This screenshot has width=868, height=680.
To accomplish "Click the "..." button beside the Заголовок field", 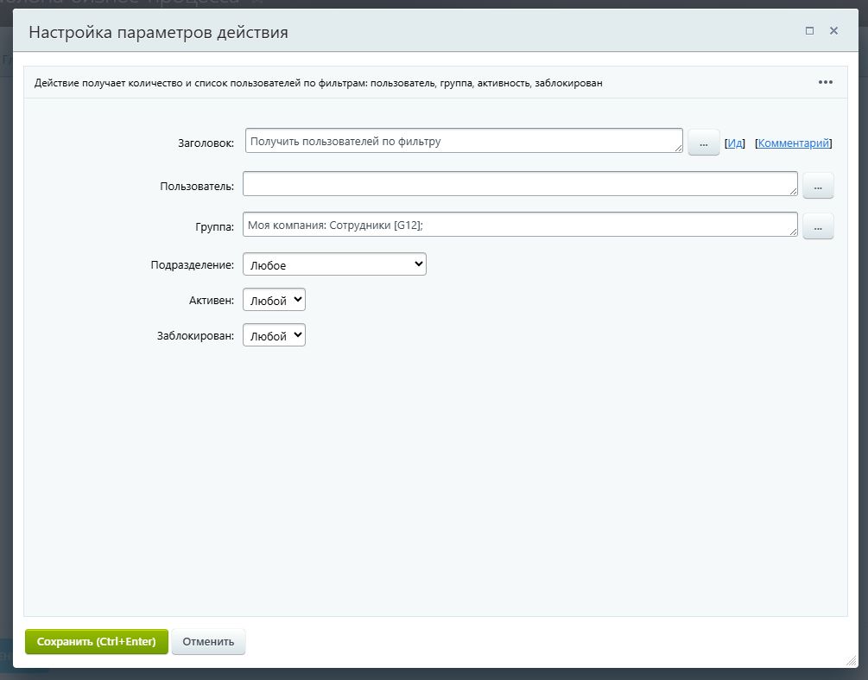I will pyautogui.click(x=703, y=143).
